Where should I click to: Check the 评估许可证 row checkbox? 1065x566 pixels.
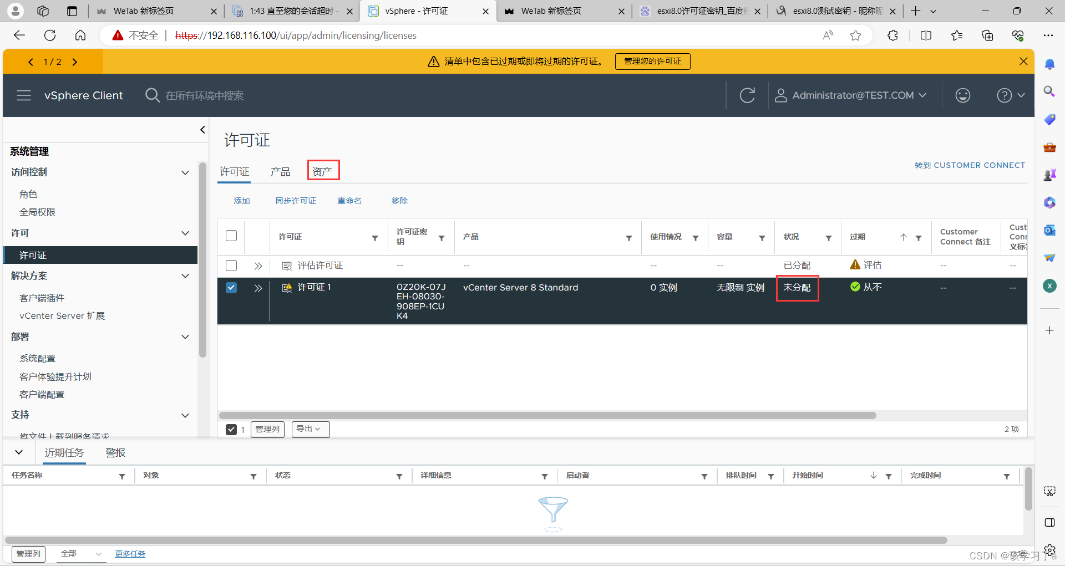[x=231, y=266]
